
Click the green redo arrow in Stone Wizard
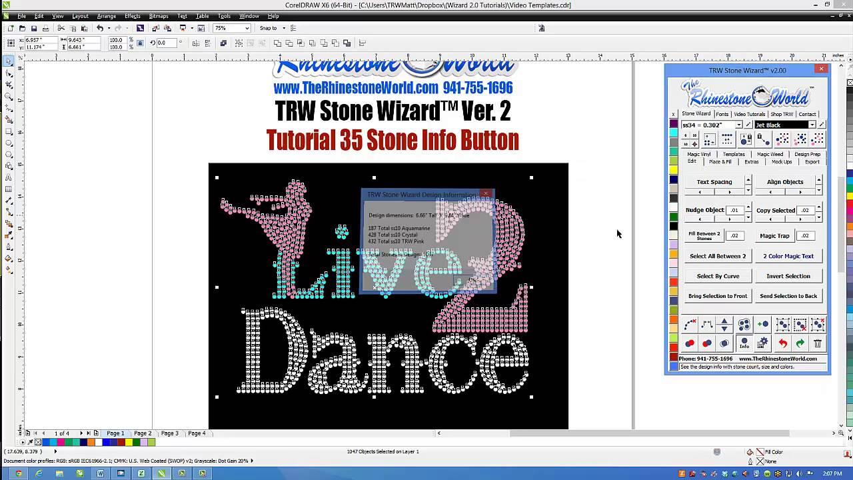(800, 343)
